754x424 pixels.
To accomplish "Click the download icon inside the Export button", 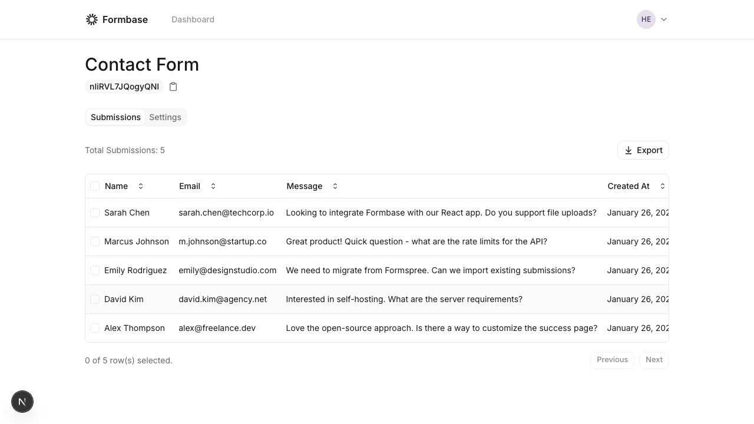I will 628,150.
